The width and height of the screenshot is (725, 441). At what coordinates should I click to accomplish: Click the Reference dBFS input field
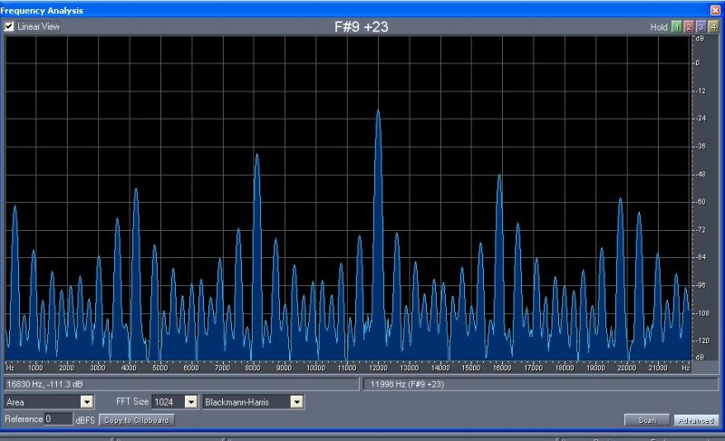click(x=58, y=419)
